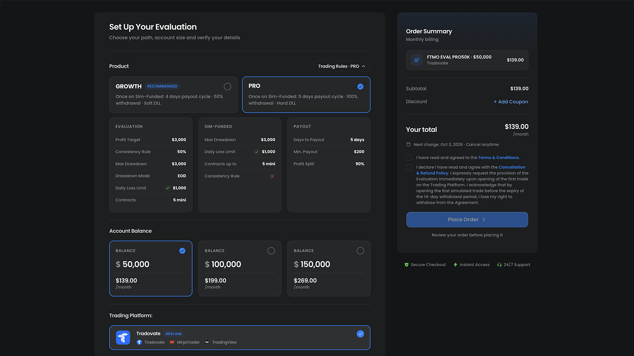Tick the Terms & Conditions agreement checkbox

pos(409,158)
